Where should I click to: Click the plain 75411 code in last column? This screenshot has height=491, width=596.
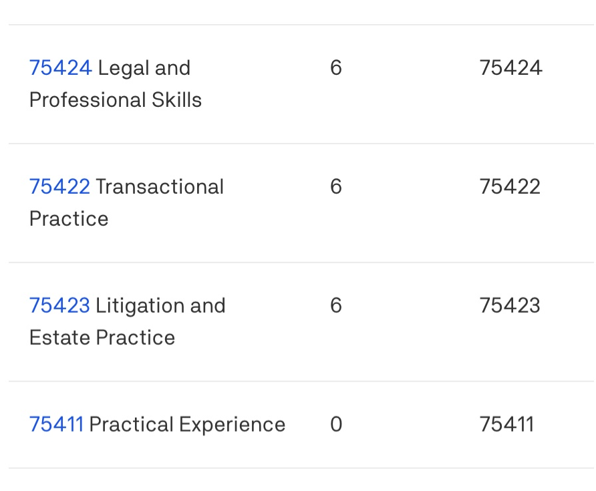[x=506, y=425]
